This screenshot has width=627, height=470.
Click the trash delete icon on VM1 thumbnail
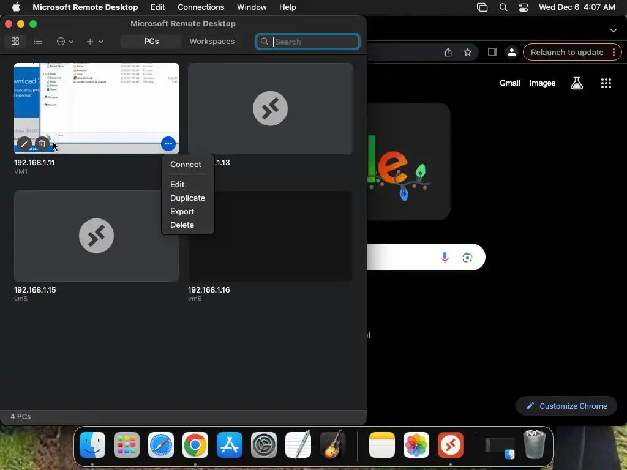[x=42, y=143]
